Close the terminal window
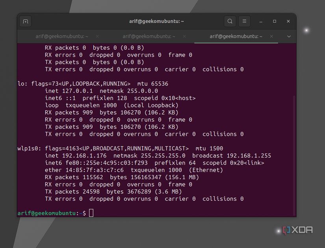This screenshot has height=248, width=325. coord(288,21)
